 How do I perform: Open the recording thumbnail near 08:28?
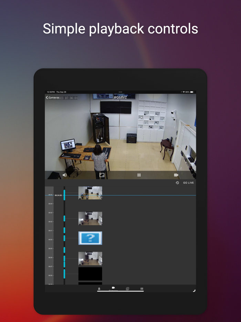point(90,259)
